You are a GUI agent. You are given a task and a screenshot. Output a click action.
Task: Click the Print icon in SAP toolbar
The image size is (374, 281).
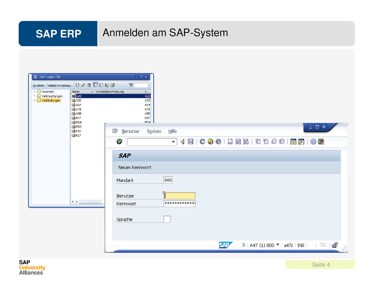230,142
